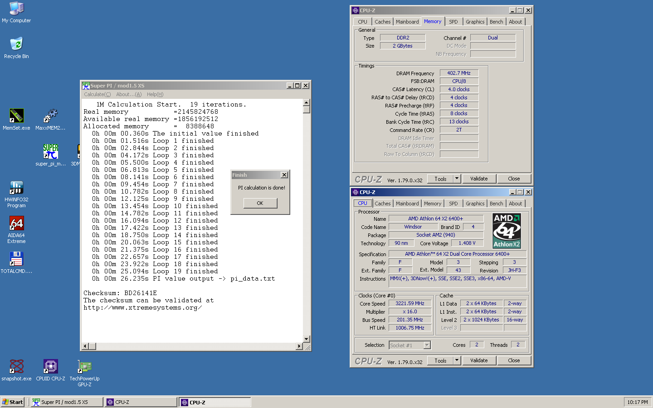This screenshot has height=408, width=653.
Task: Select Caches tab in top CPU-Z window
Action: pyautogui.click(x=382, y=22)
